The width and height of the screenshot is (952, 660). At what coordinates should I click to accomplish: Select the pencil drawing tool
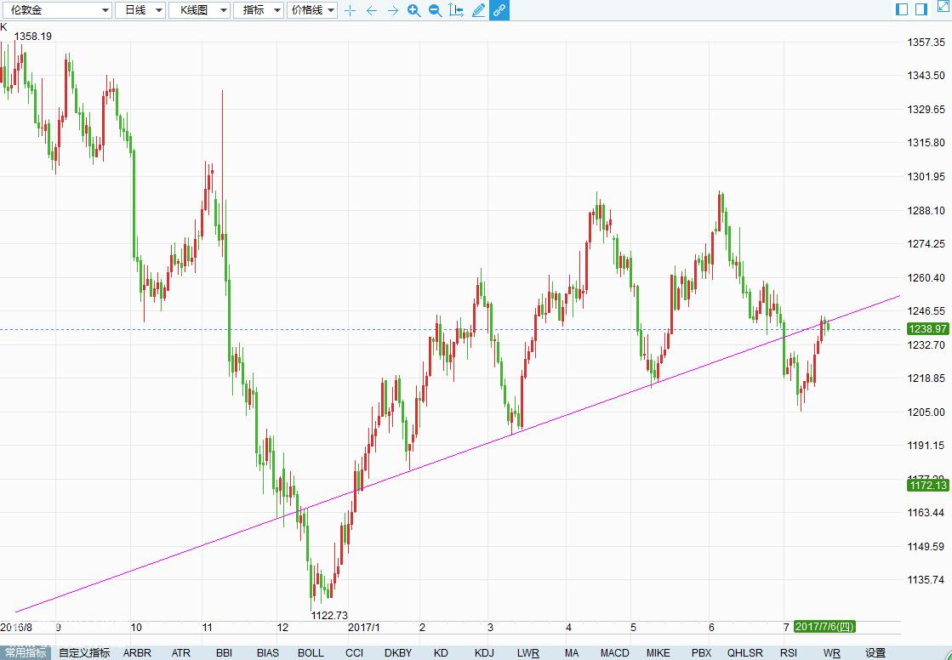point(478,10)
